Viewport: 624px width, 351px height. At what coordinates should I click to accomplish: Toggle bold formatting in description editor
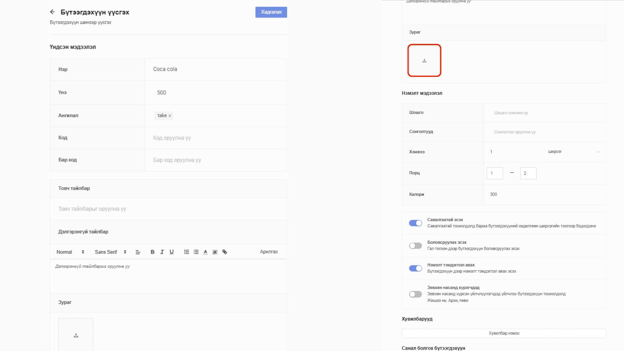click(x=152, y=252)
